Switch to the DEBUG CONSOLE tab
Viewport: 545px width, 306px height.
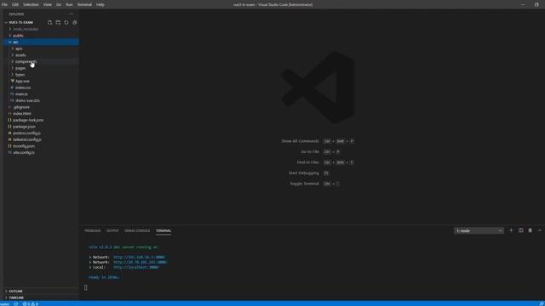(x=137, y=230)
